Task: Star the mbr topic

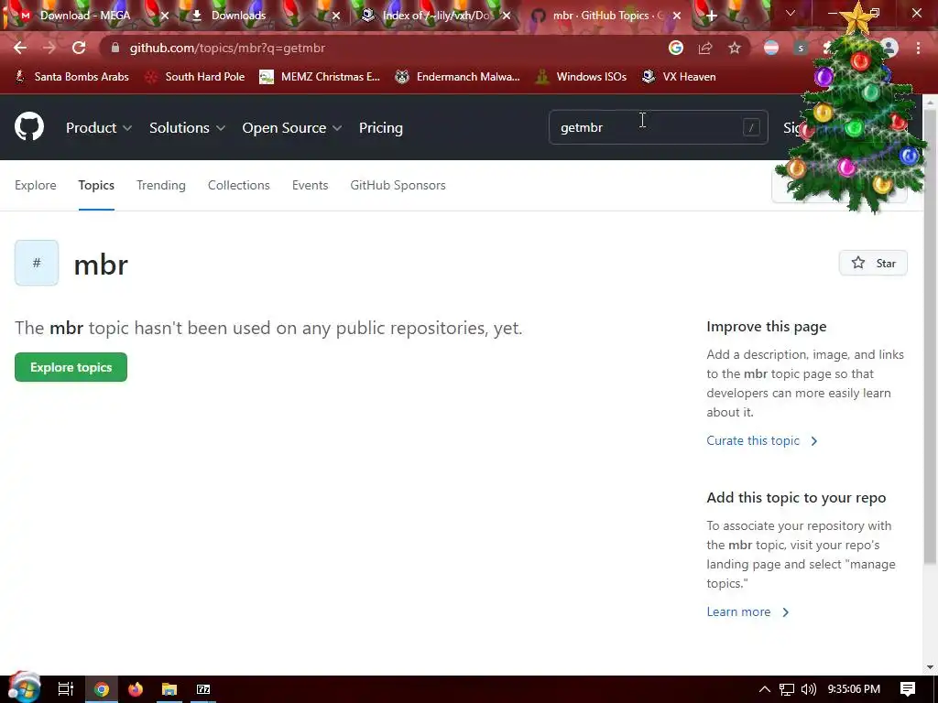Action: [x=873, y=263]
